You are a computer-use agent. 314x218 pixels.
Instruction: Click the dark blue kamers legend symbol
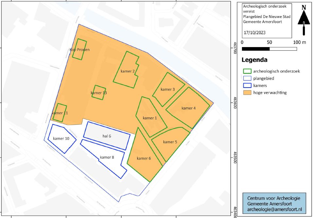tap(247, 86)
